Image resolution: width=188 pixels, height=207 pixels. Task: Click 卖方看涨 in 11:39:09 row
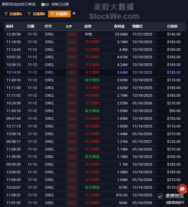(x=92, y=157)
